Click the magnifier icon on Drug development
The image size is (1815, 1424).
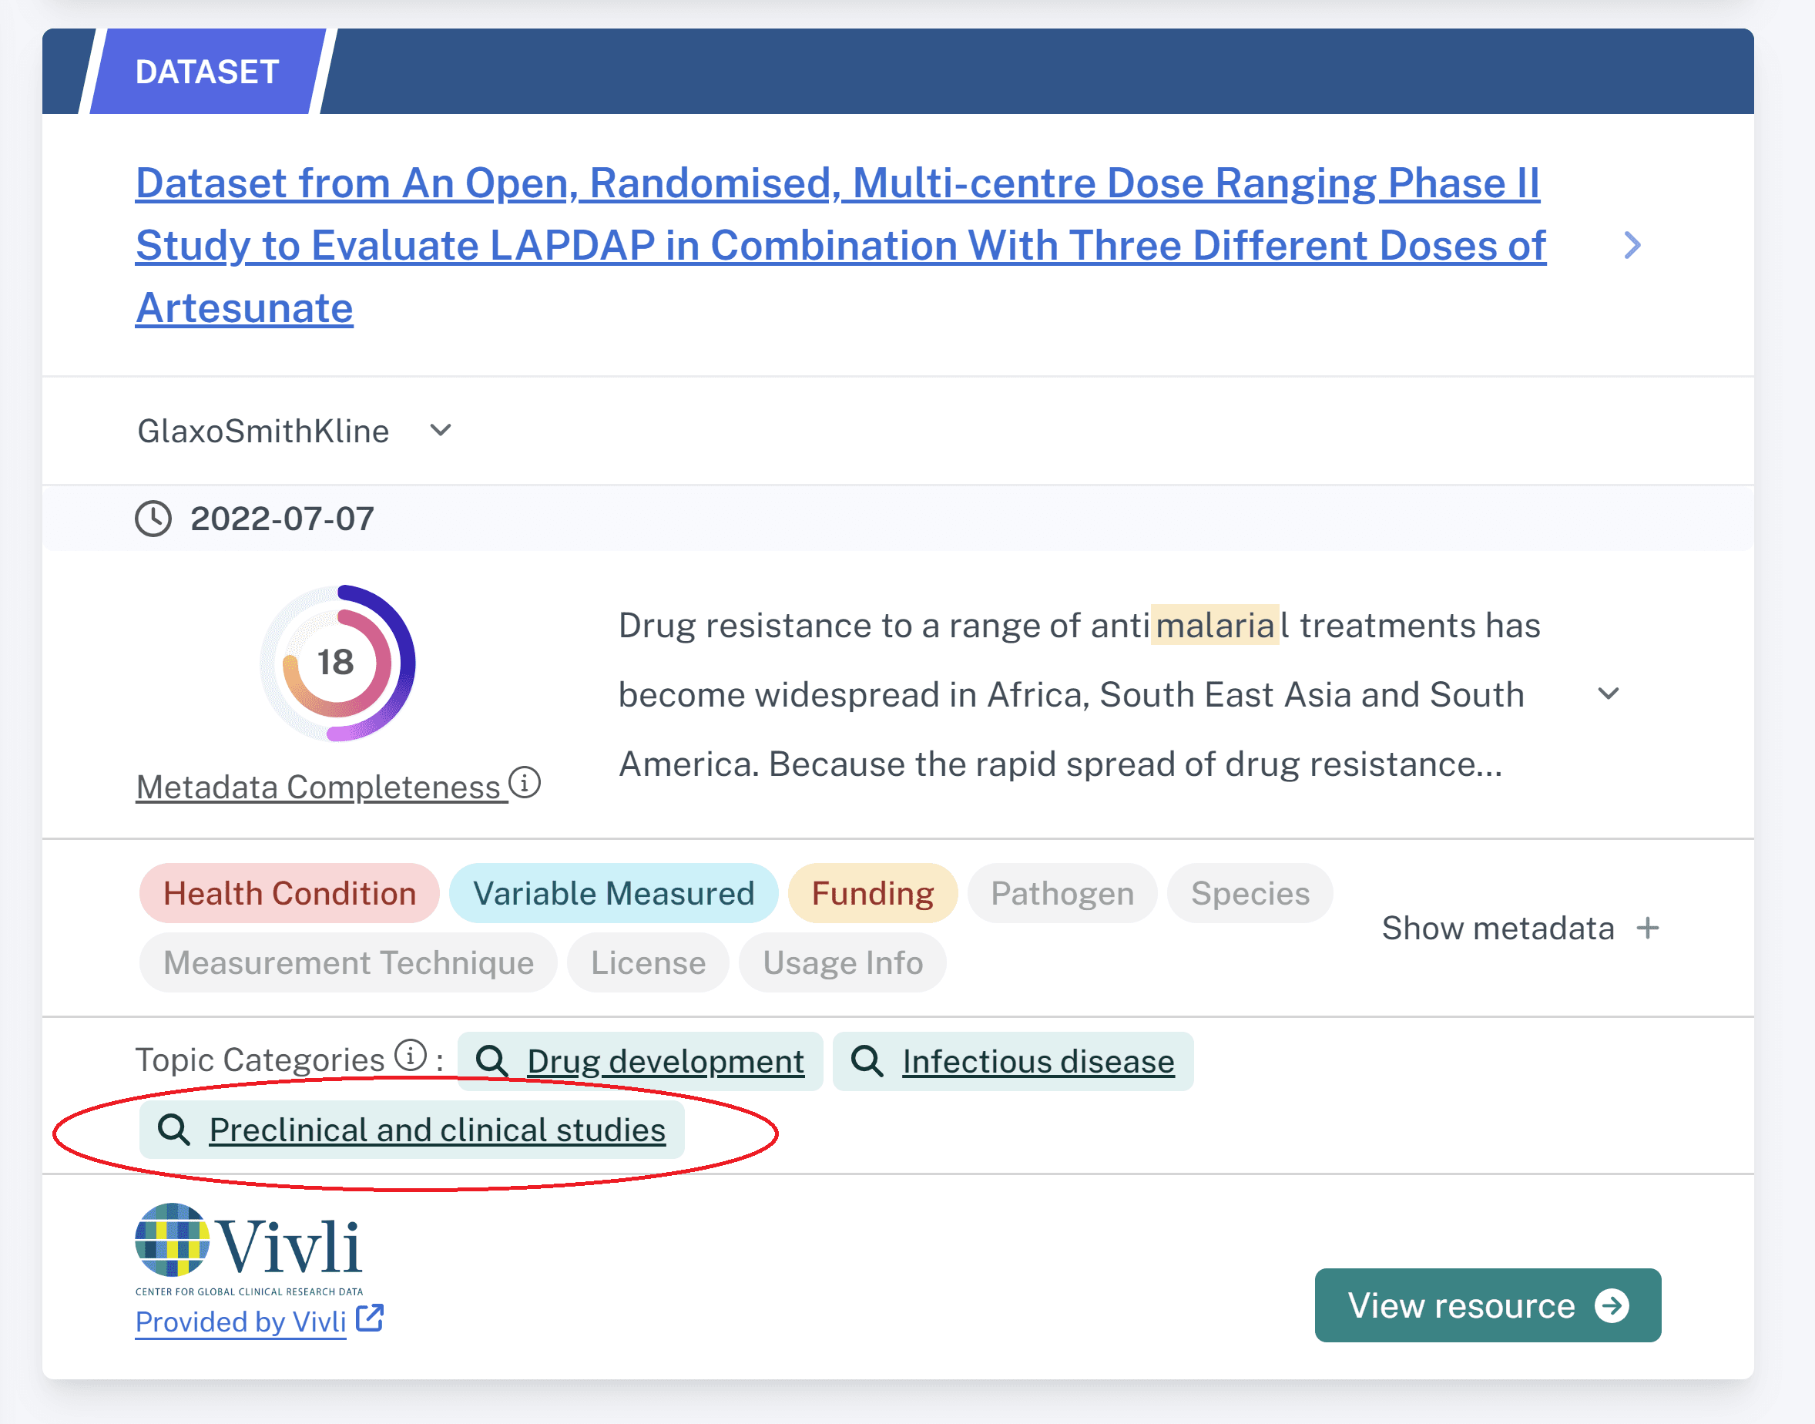point(491,1061)
